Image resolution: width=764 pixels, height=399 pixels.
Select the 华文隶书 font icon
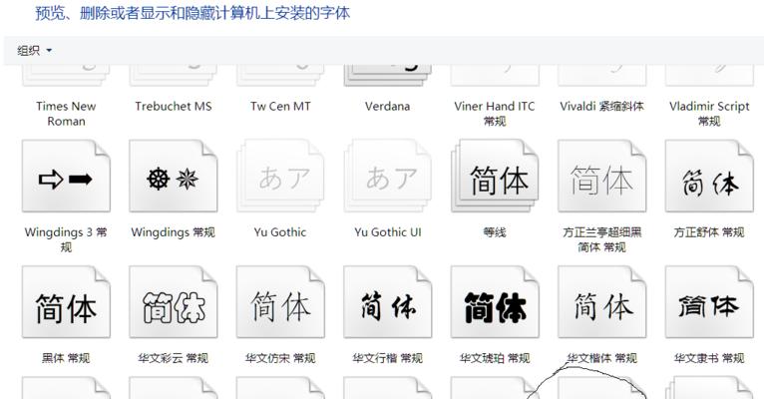click(709, 302)
